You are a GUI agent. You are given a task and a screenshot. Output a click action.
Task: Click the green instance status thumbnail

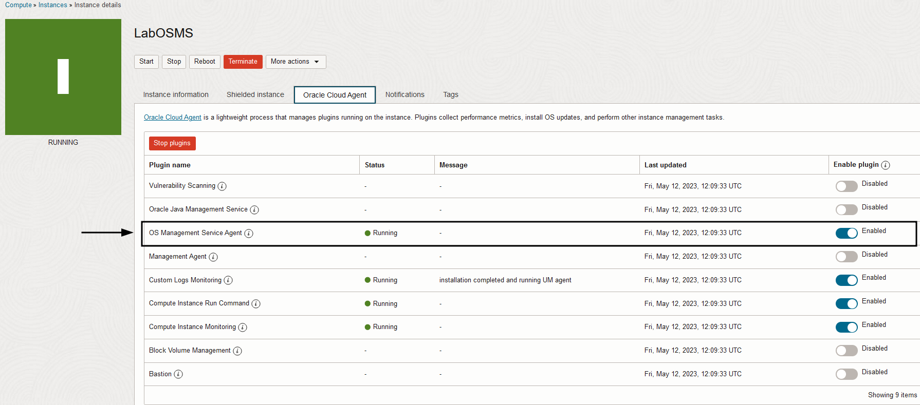[63, 77]
